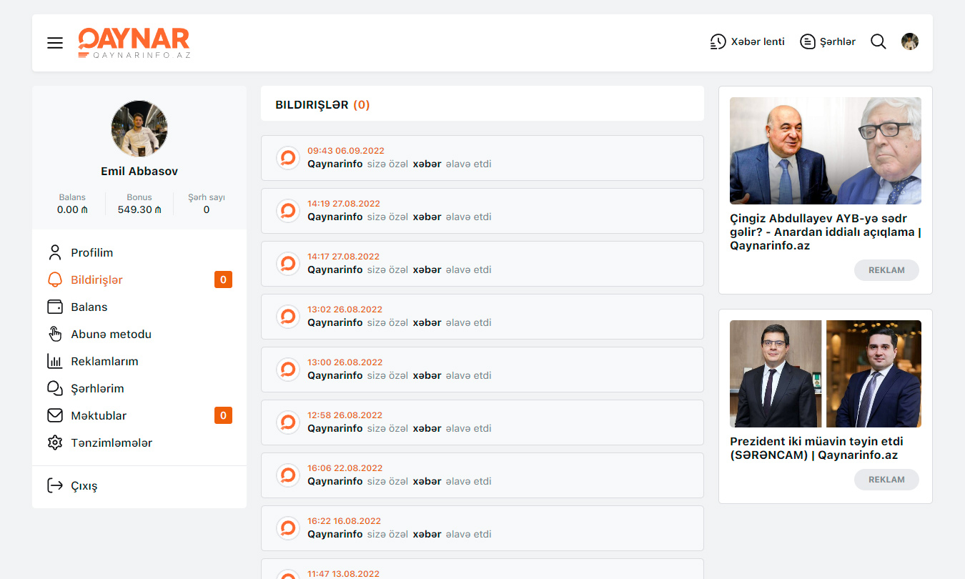Image resolution: width=965 pixels, height=579 pixels.
Task: Click Çingiz Abdullayev article thumbnail
Action: (825, 151)
